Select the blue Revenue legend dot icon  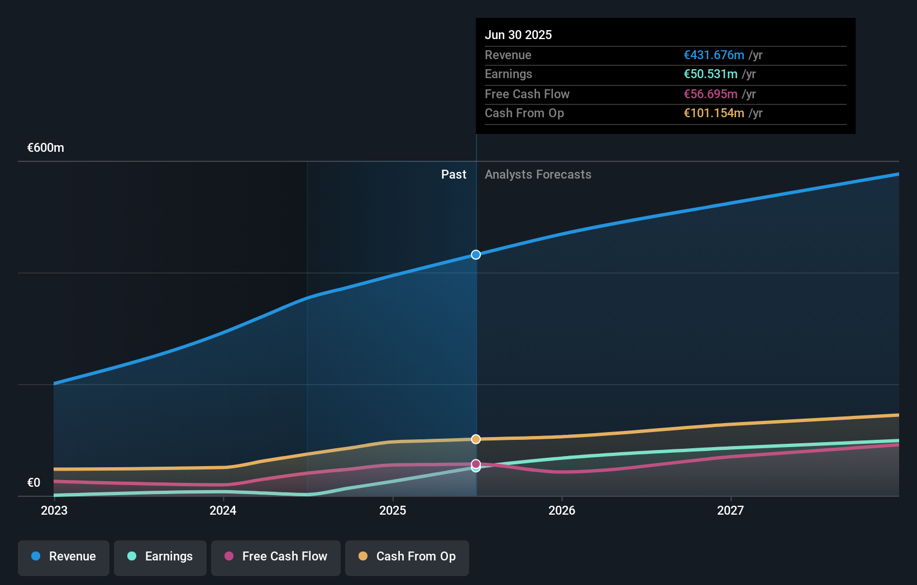point(36,557)
